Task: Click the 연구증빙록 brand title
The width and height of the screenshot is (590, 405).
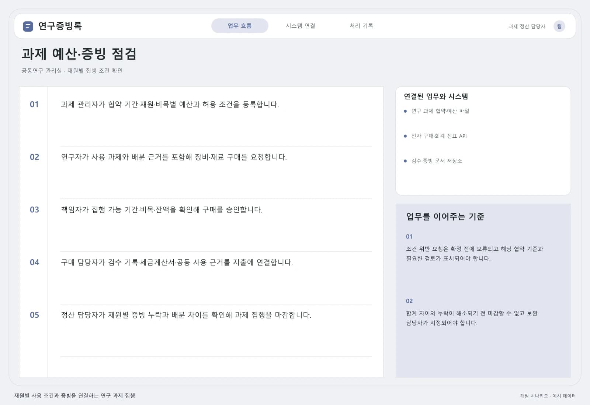Action: pos(60,26)
